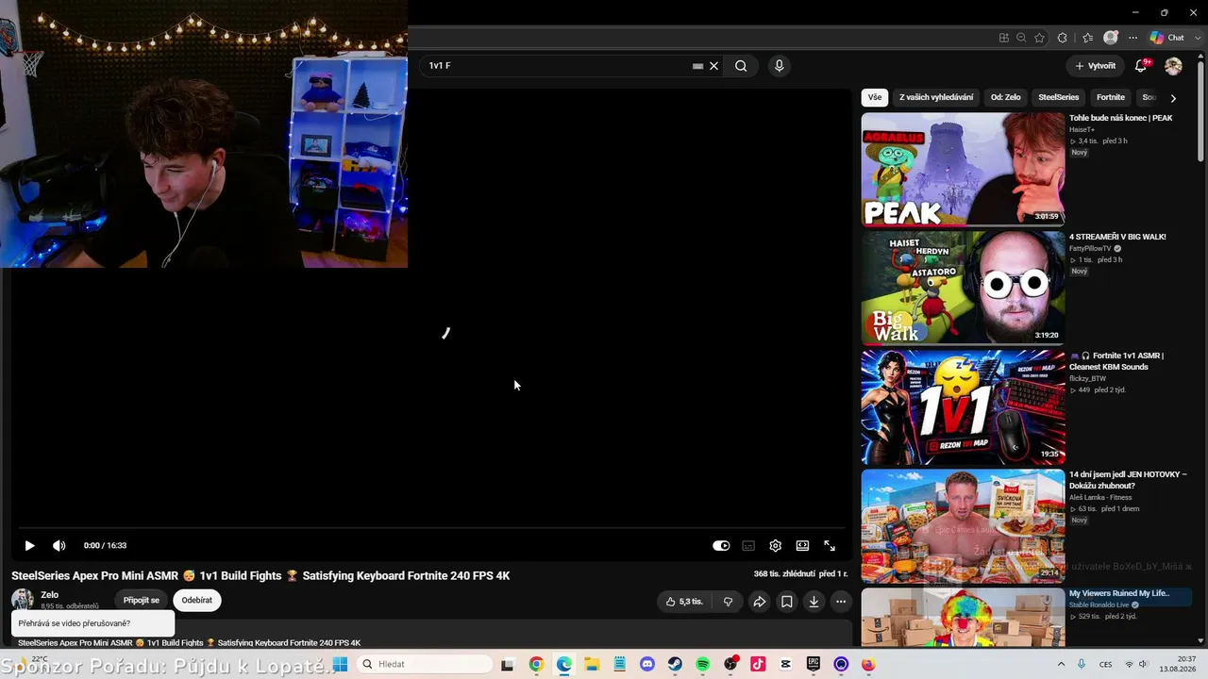
Task: Select the SteelSeries filter chip
Action: (1059, 97)
